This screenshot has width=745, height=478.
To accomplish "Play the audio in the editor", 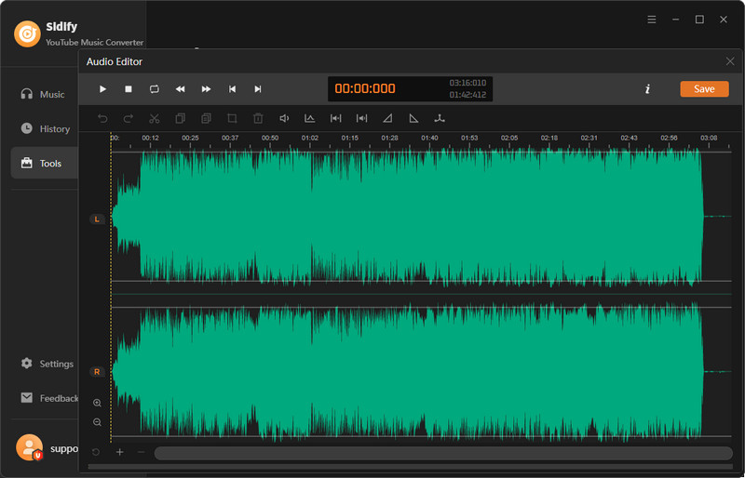I will (102, 88).
